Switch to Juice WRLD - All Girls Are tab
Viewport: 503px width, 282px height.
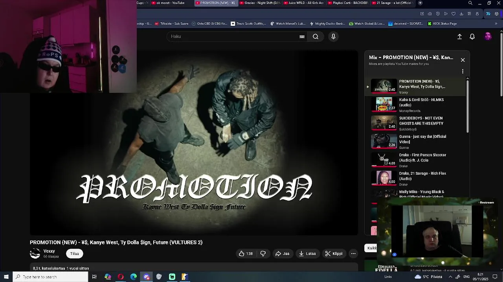[x=303, y=3]
